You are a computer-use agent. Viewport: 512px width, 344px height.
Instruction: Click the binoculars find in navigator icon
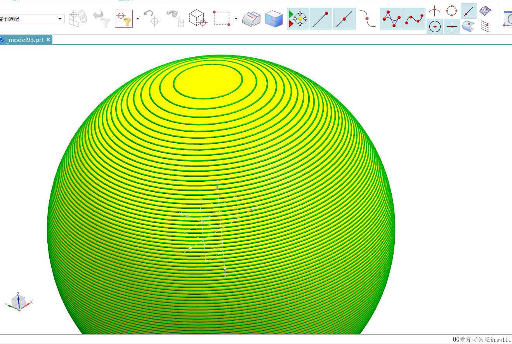pyautogui.click(x=175, y=18)
